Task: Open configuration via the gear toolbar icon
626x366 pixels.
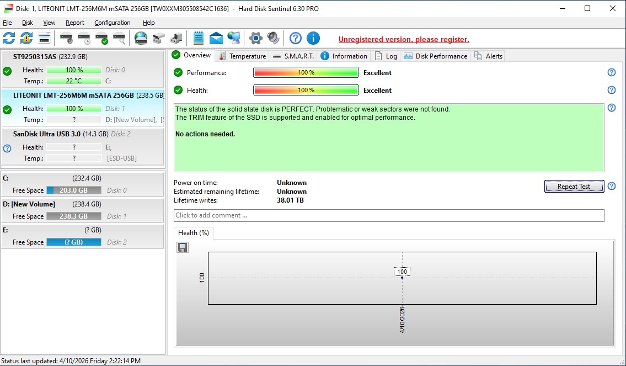Action: click(x=255, y=38)
